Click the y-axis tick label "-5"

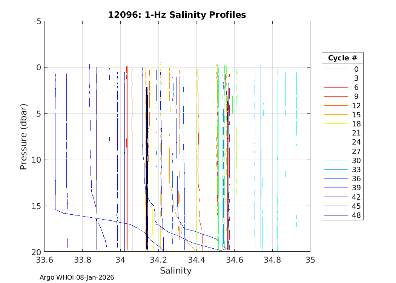[x=37, y=22]
